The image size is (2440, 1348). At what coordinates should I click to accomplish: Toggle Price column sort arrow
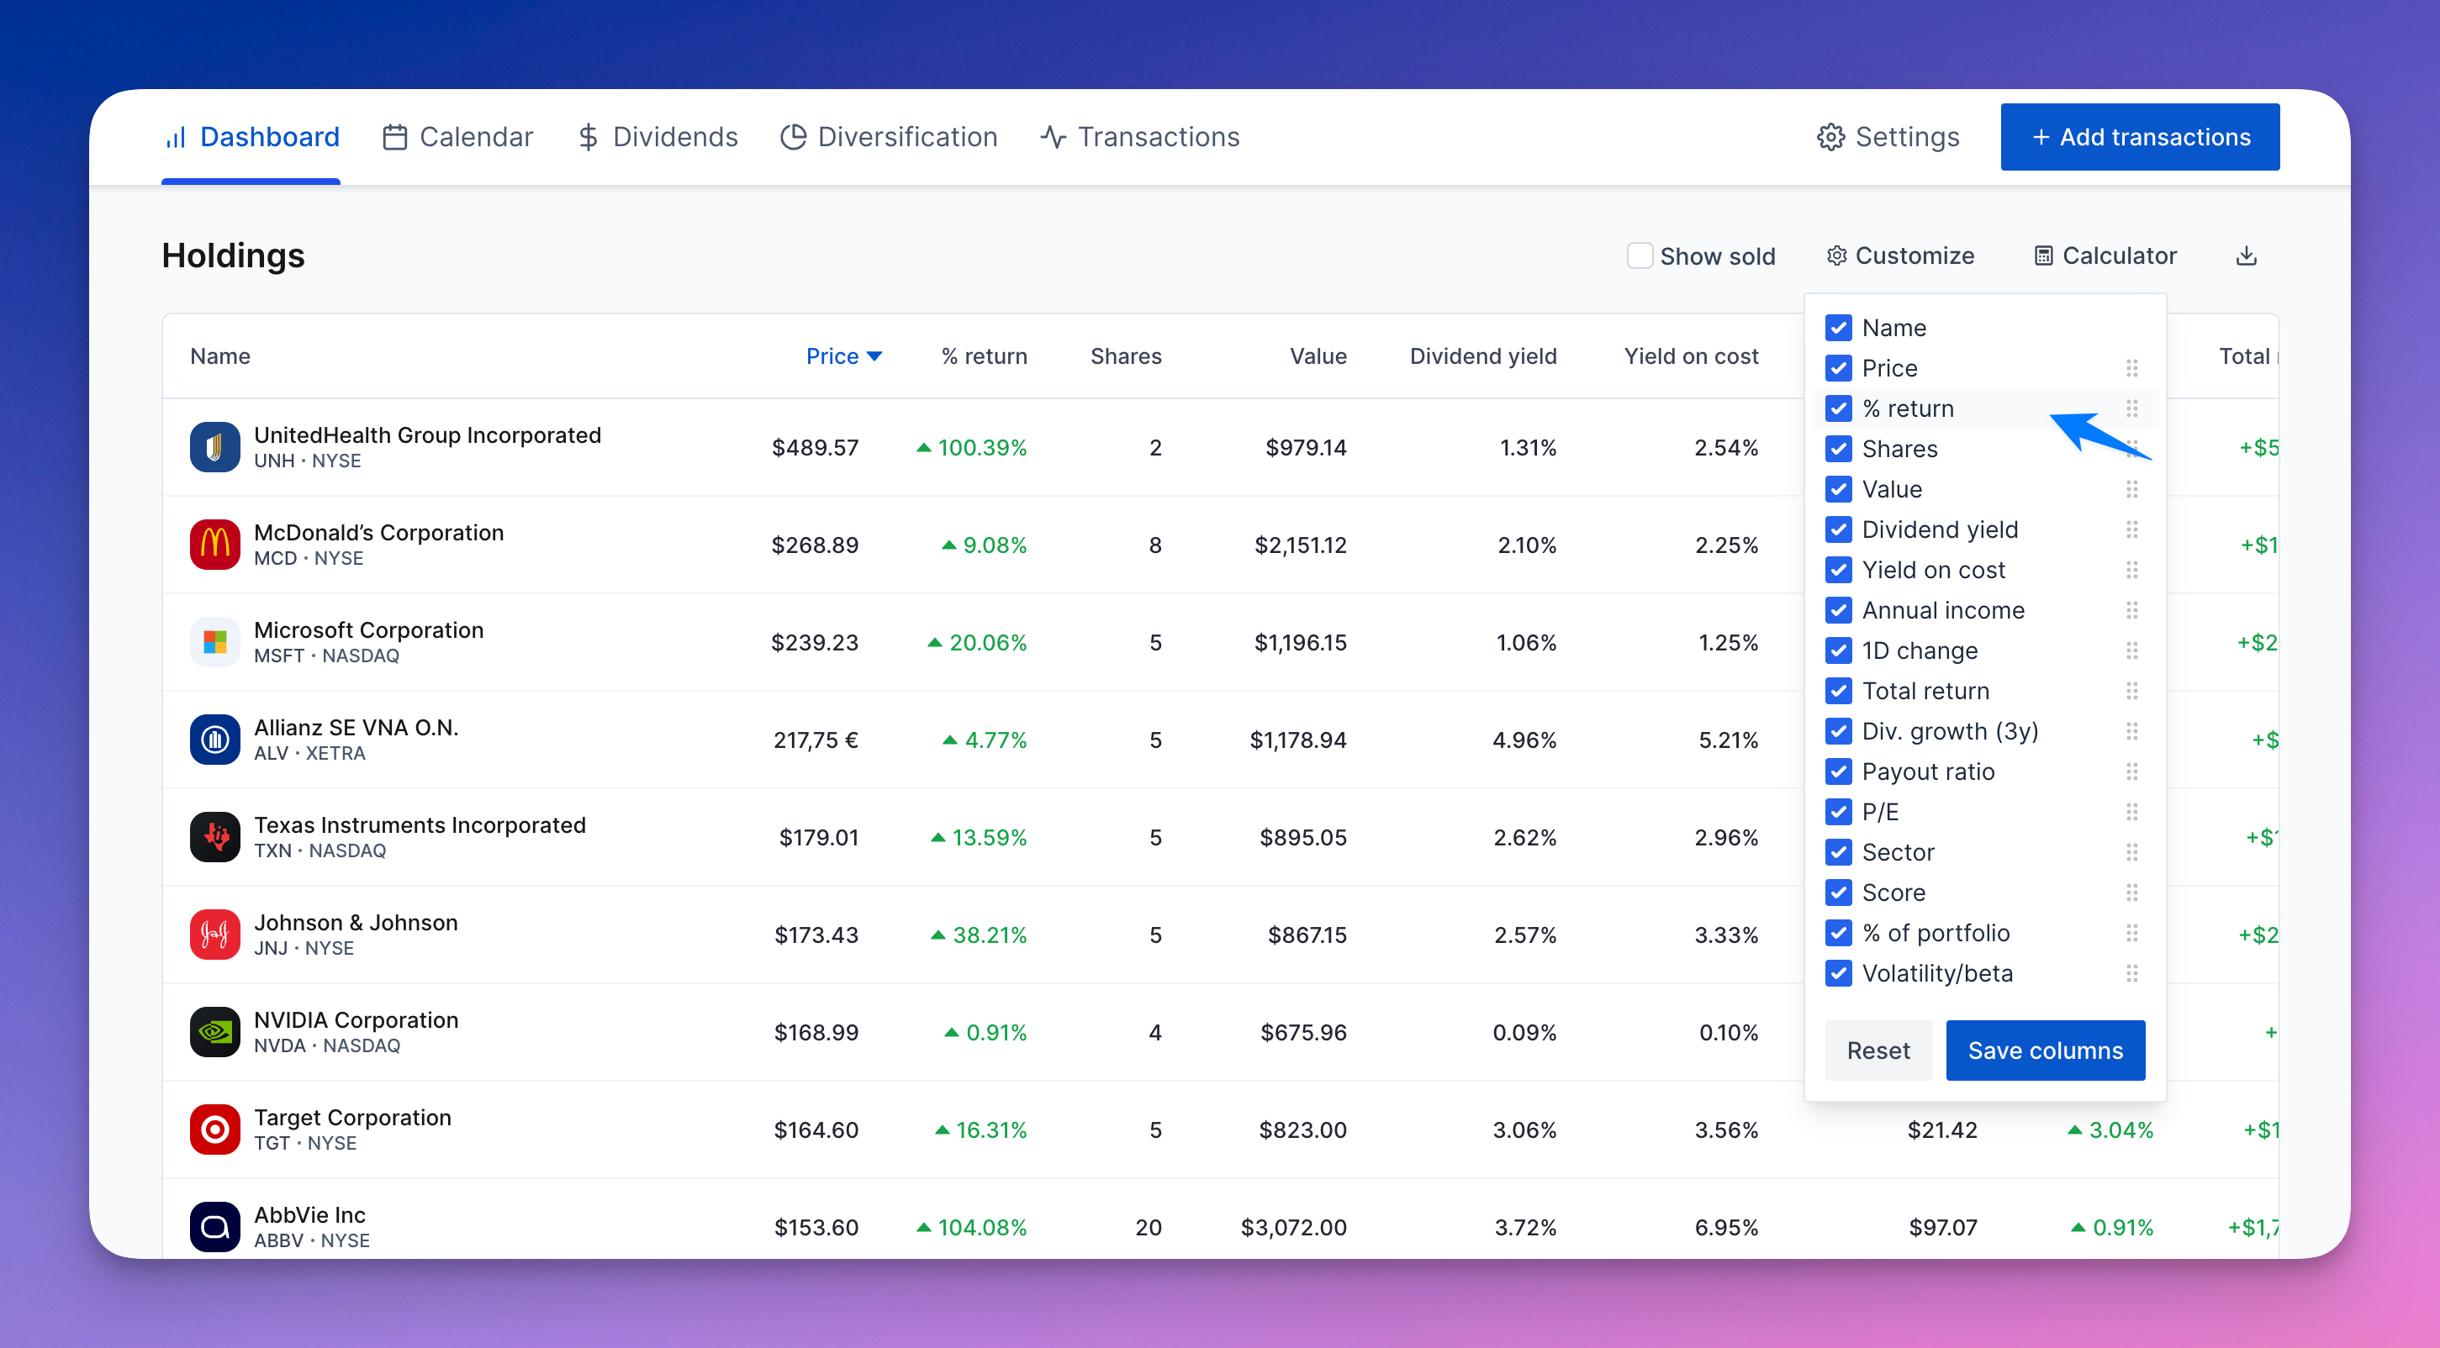click(x=874, y=356)
